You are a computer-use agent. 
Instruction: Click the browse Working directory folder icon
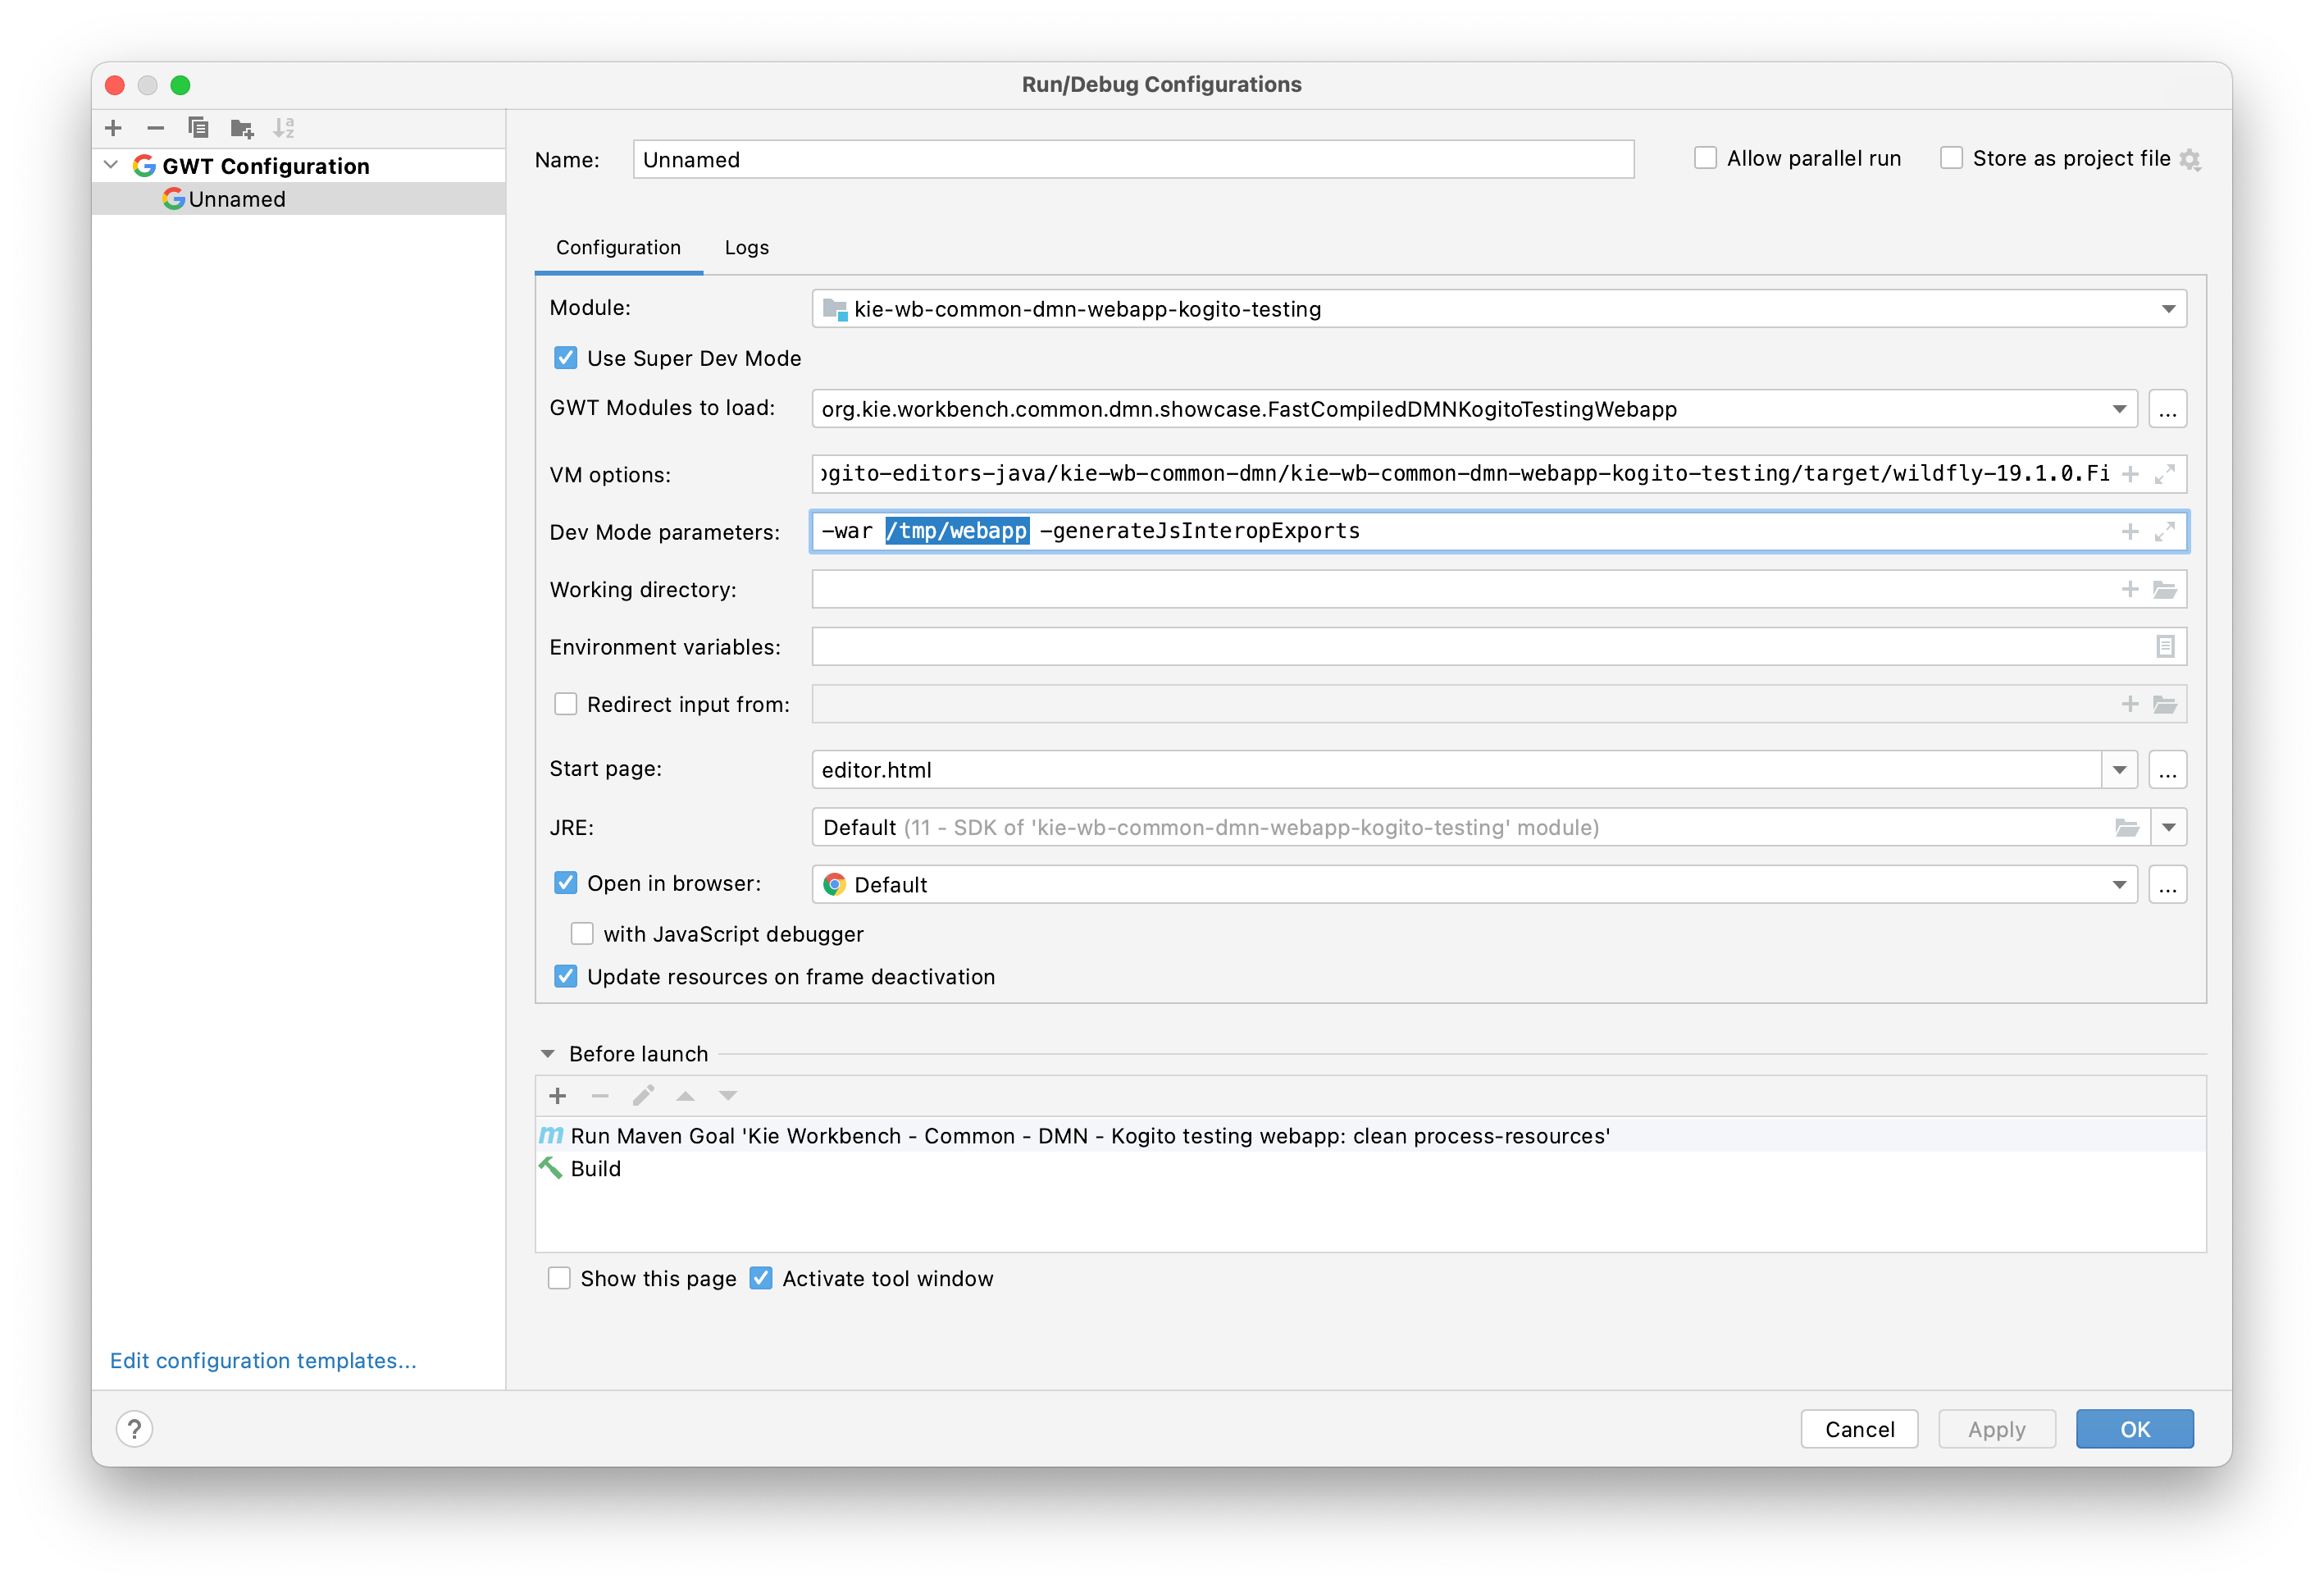[x=2167, y=588]
